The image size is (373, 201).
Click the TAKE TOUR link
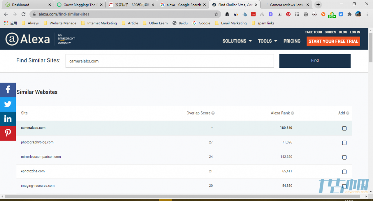[x=313, y=32]
